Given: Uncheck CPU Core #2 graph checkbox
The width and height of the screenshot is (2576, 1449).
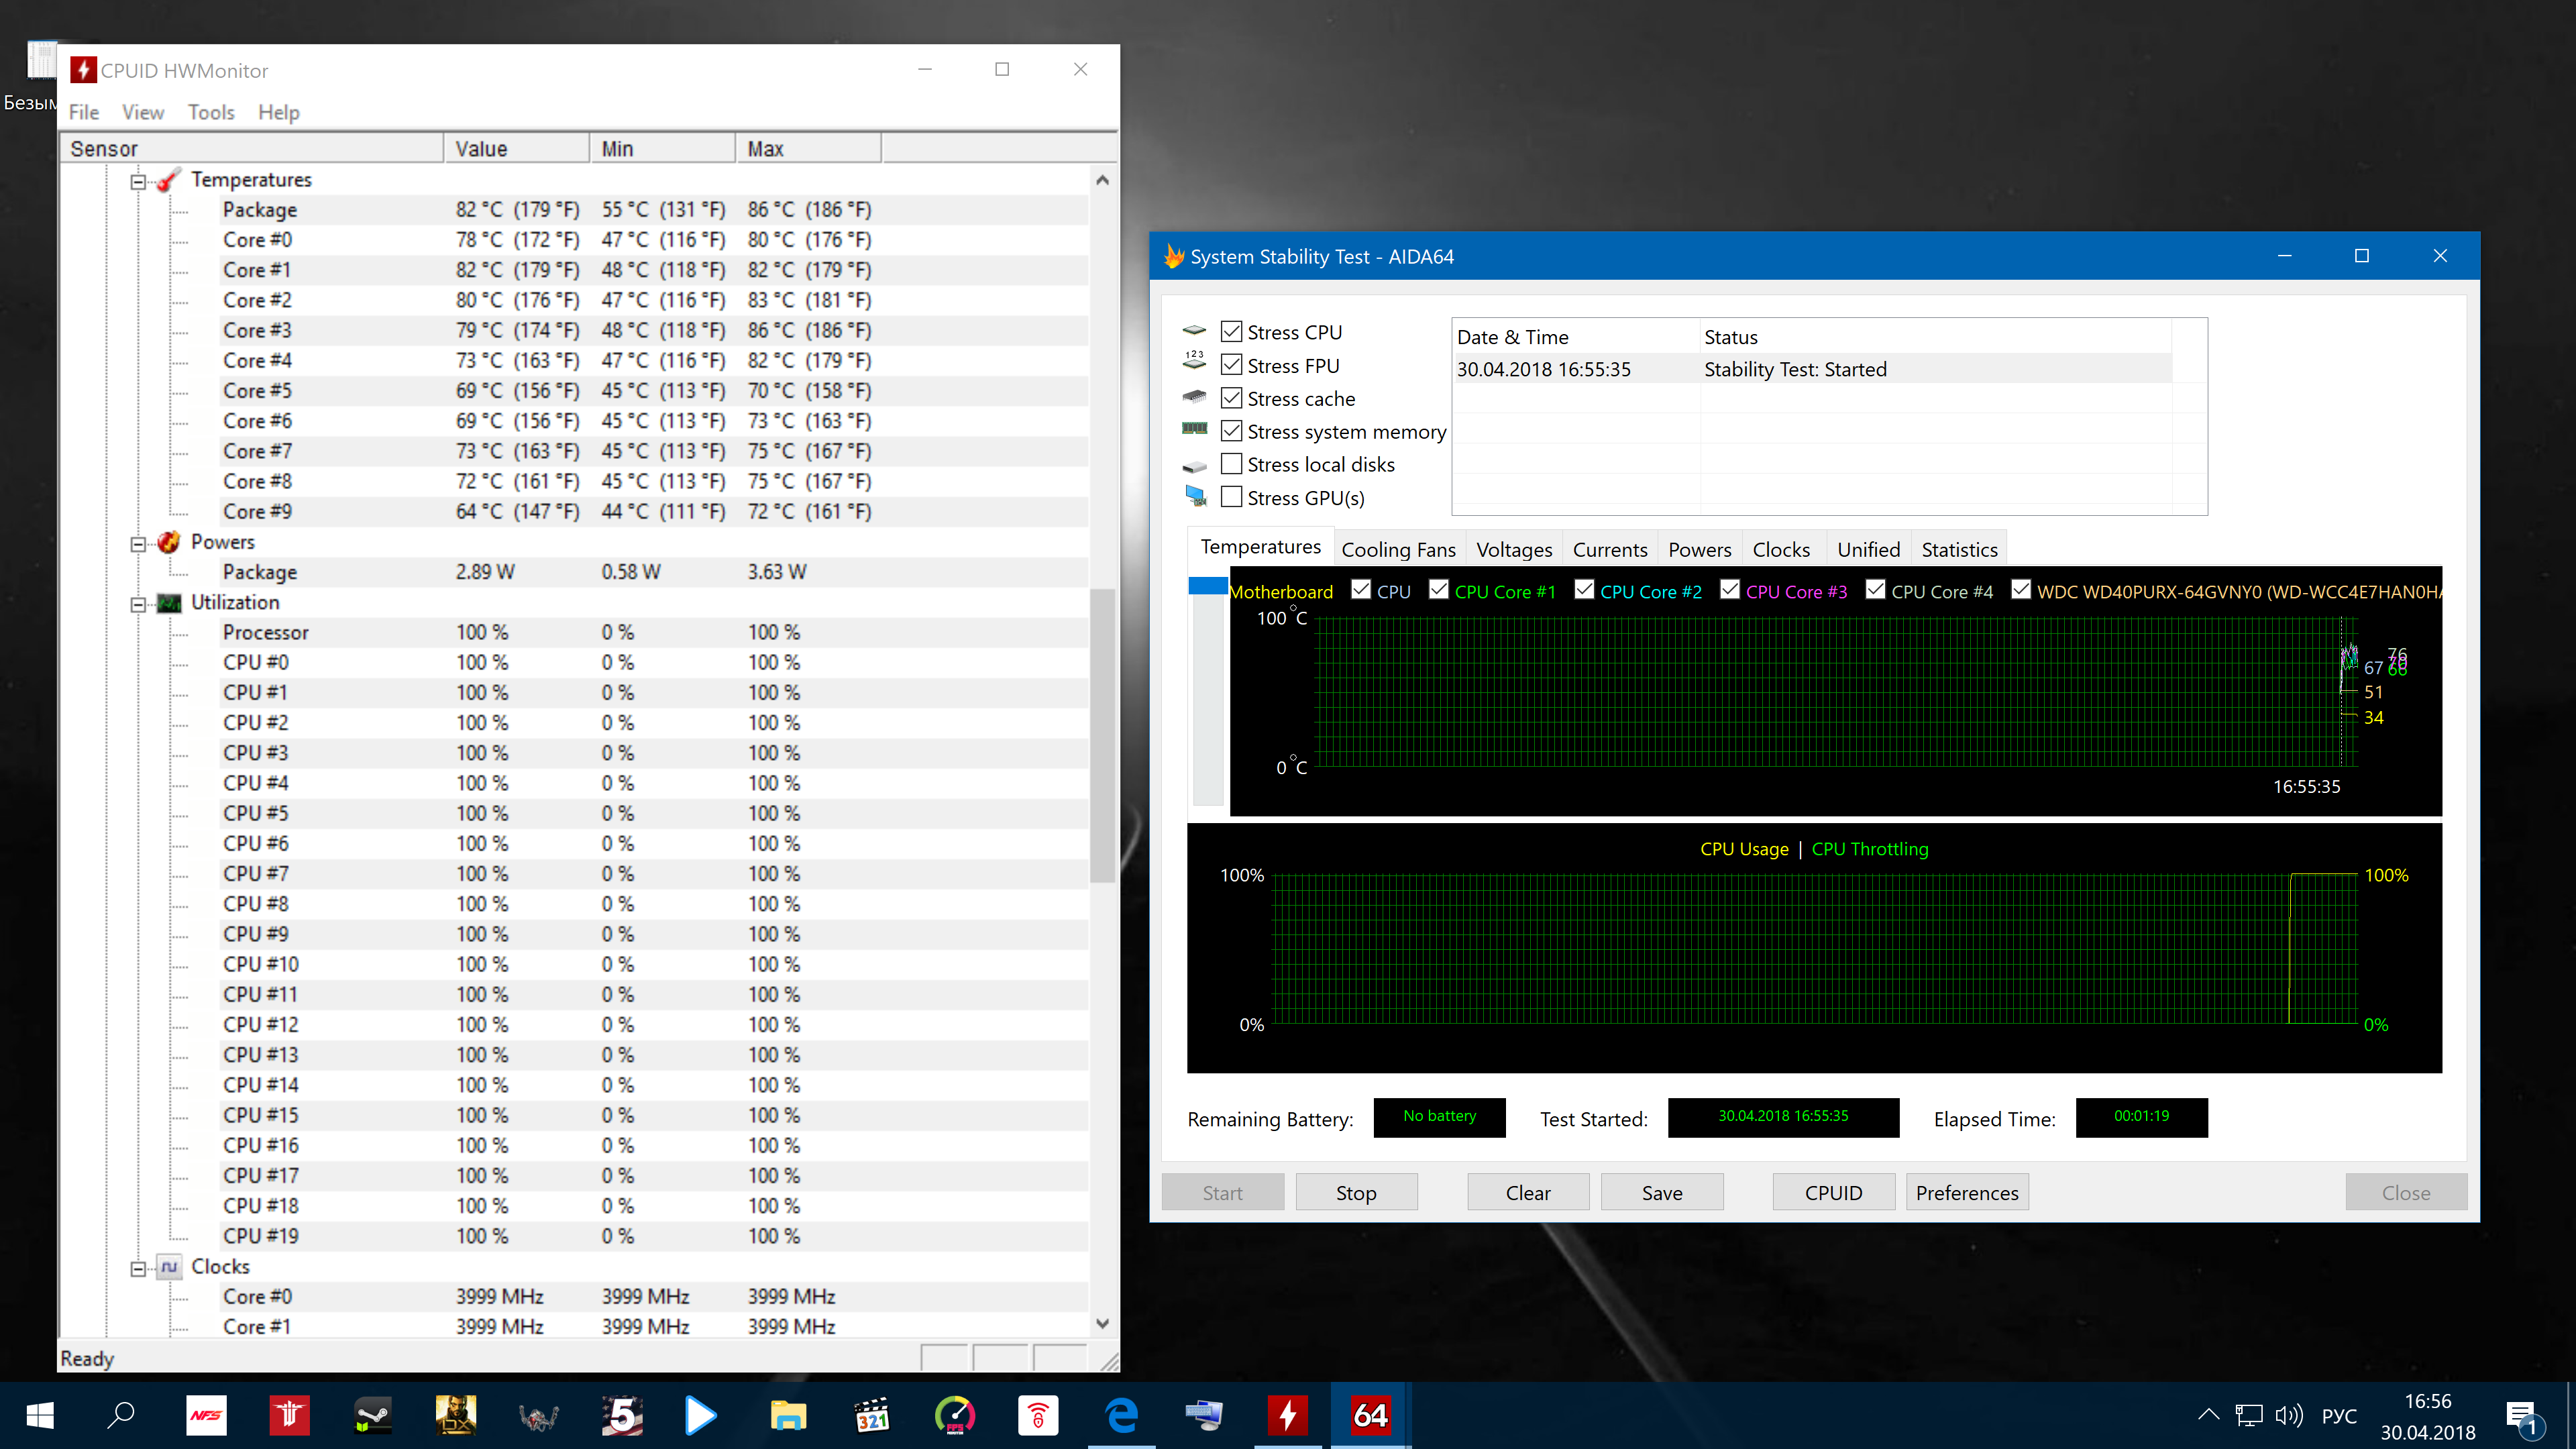Looking at the screenshot, I should point(1584,590).
